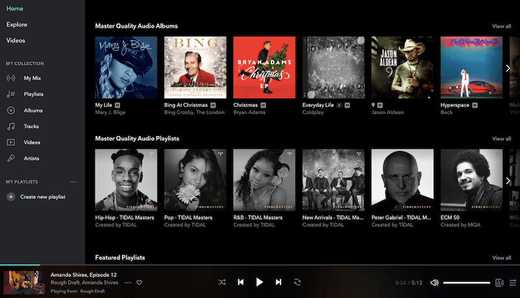Open Peter Gabriel TIDAL Masters cover
520x298 pixels.
(x=402, y=180)
